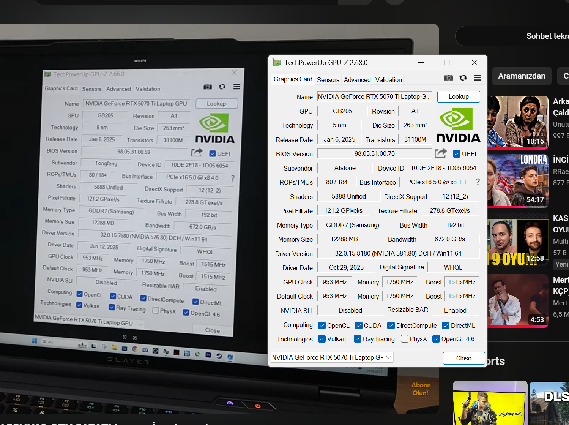This screenshot has height=425, width=569.
Task: Click the NVIDIA logo in GPU-Z 2.68.0
Action: click(459, 125)
